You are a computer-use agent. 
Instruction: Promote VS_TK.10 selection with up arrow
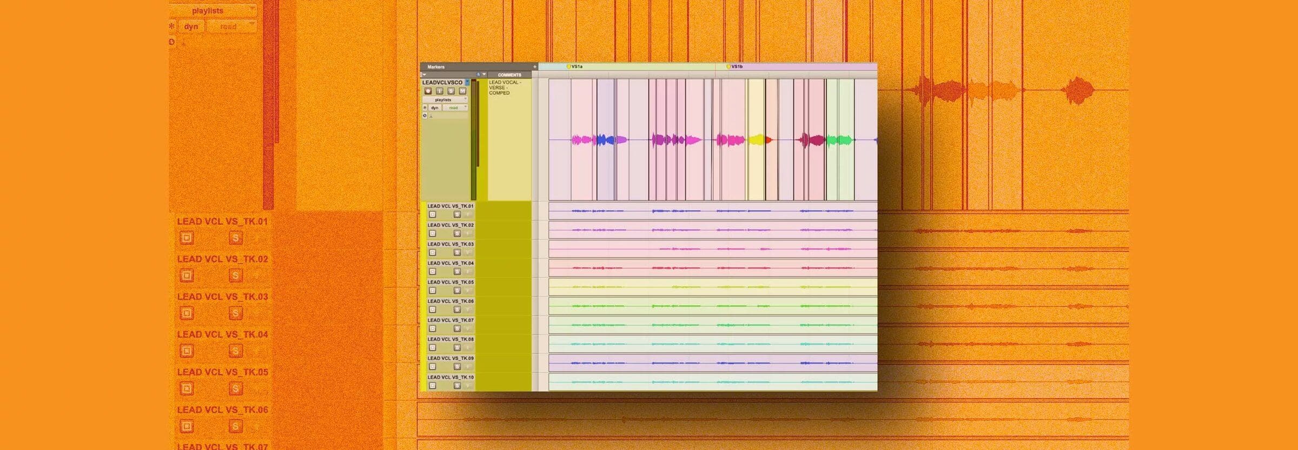[x=468, y=386]
